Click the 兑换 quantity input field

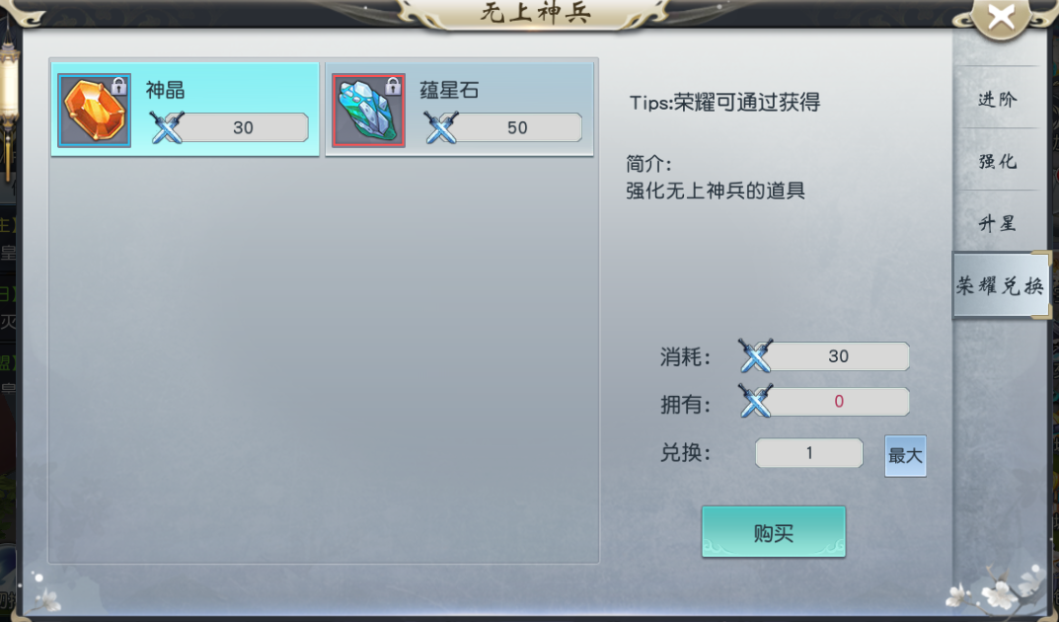(x=808, y=452)
